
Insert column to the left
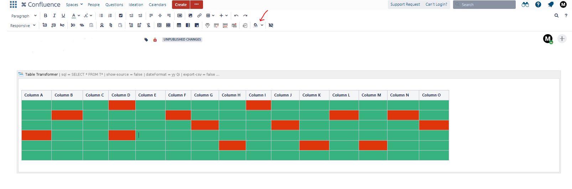coord(131,25)
